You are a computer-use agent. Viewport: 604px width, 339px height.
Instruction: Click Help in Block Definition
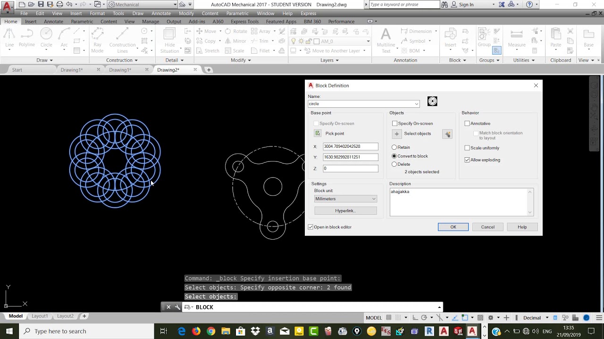coord(522,227)
